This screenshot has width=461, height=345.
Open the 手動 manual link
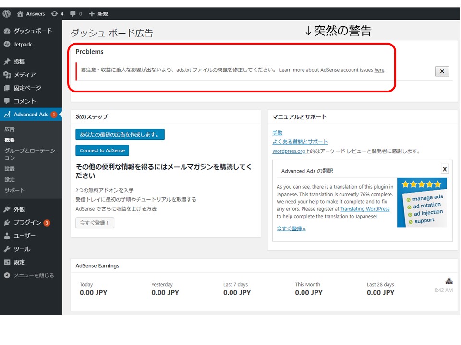click(x=277, y=133)
